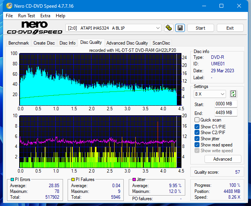
Task: Toggle Show jitter checkbox
Action: point(197,139)
